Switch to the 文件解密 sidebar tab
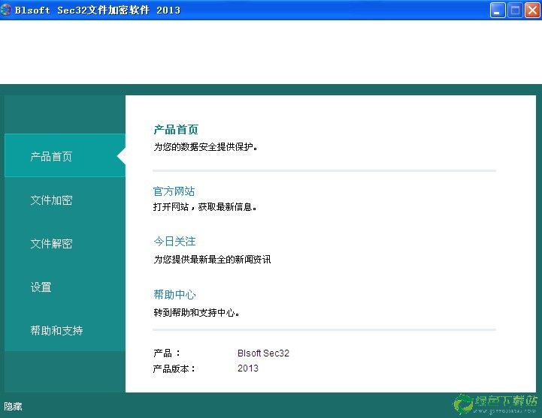The height and width of the screenshot is (418, 542). point(51,244)
